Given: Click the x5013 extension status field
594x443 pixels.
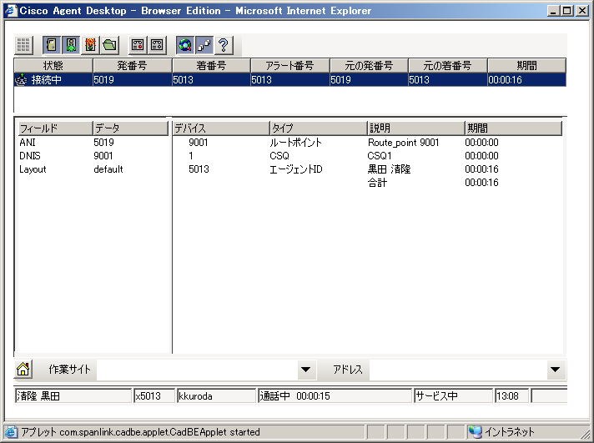Looking at the screenshot, I should 154,396.
